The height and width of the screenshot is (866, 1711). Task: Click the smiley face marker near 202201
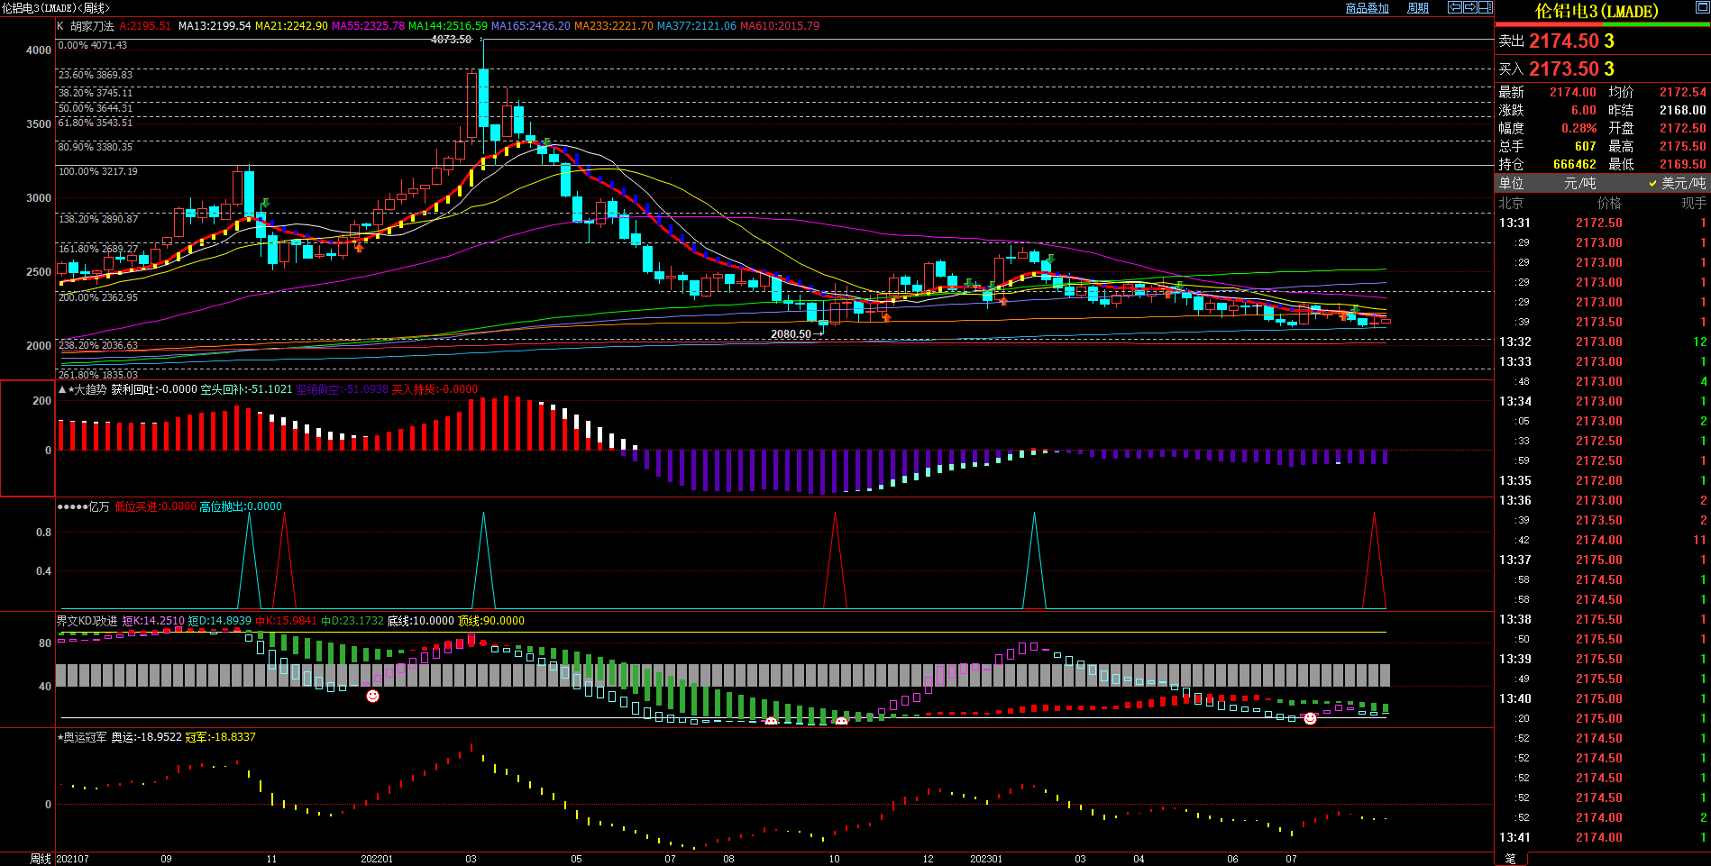coord(372,696)
